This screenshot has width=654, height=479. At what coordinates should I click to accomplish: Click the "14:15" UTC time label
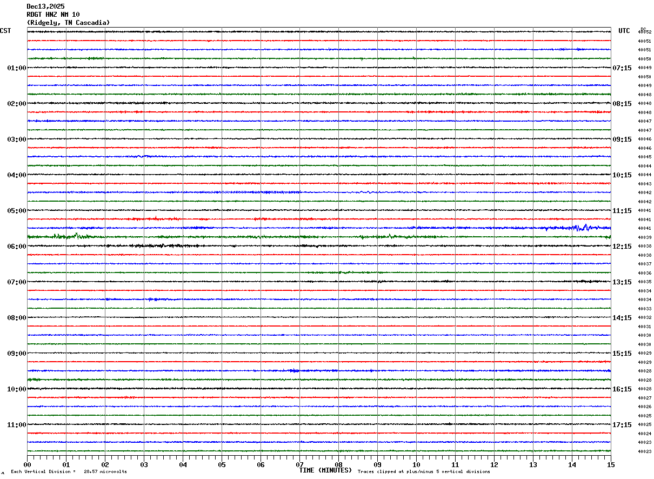[x=622, y=318]
